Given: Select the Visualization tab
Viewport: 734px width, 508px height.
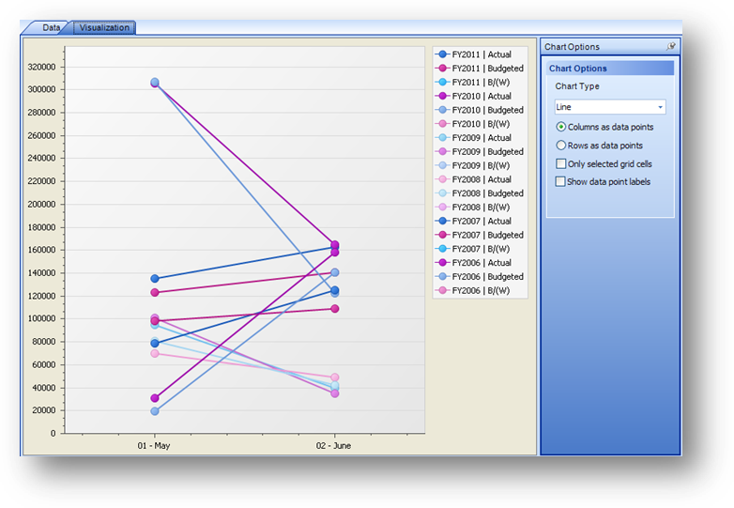Looking at the screenshot, I should point(104,27).
